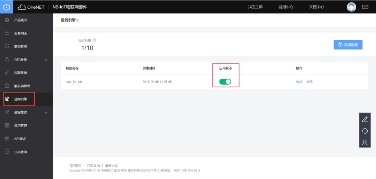Viewport: 376px width, 179px height.
Task: Click the 群组管理 grid icon in sidebar
Action: (7, 46)
